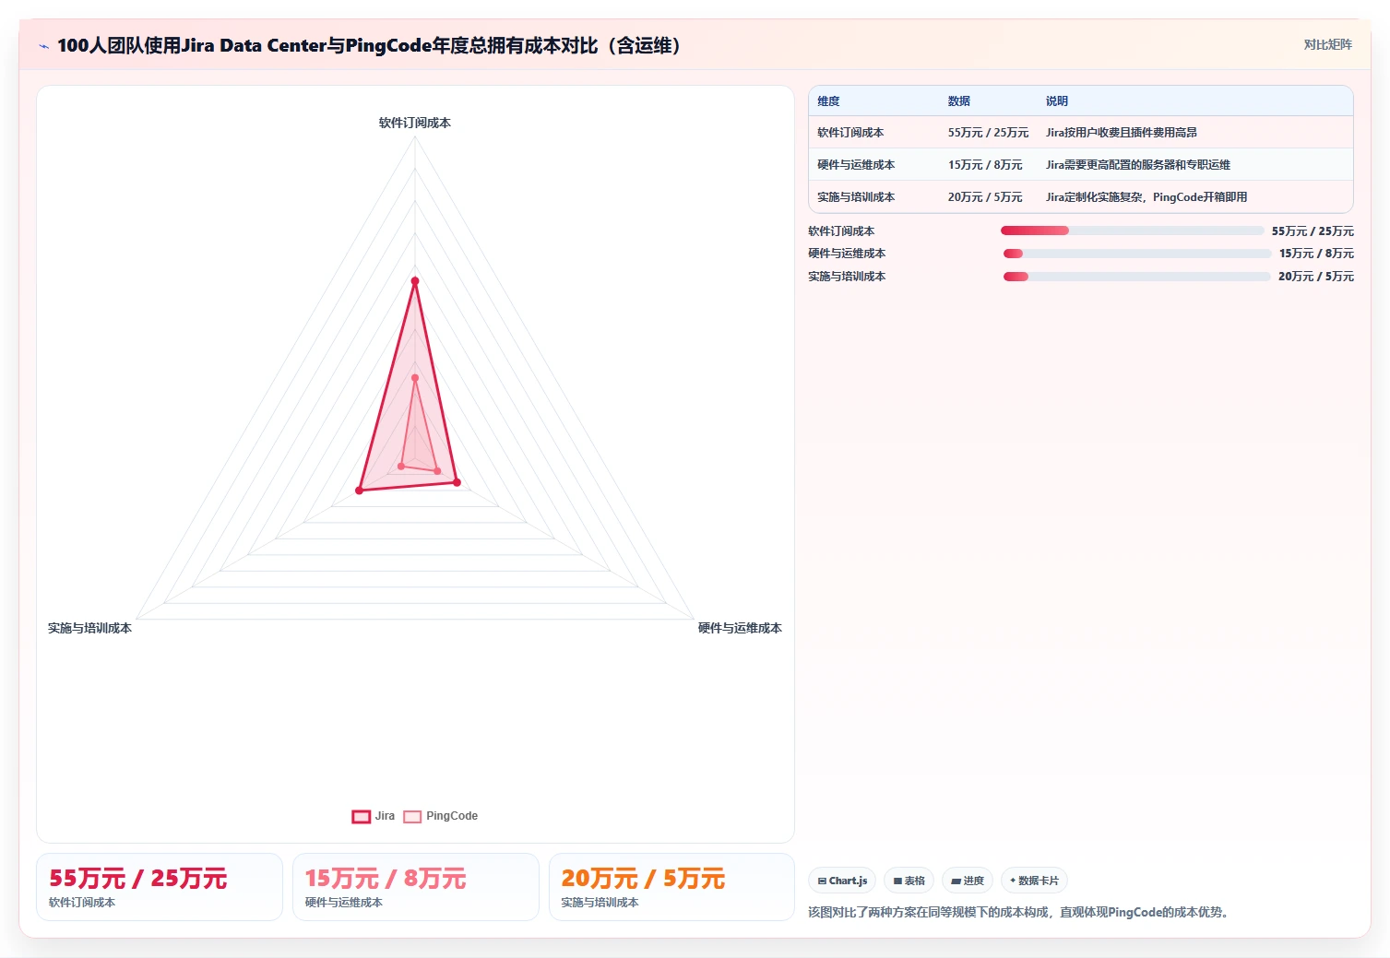Screen dimensions: 1390x958
Task: Click the 对比矩阵 label in header
Action: pyautogui.click(x=1327, y=44)
